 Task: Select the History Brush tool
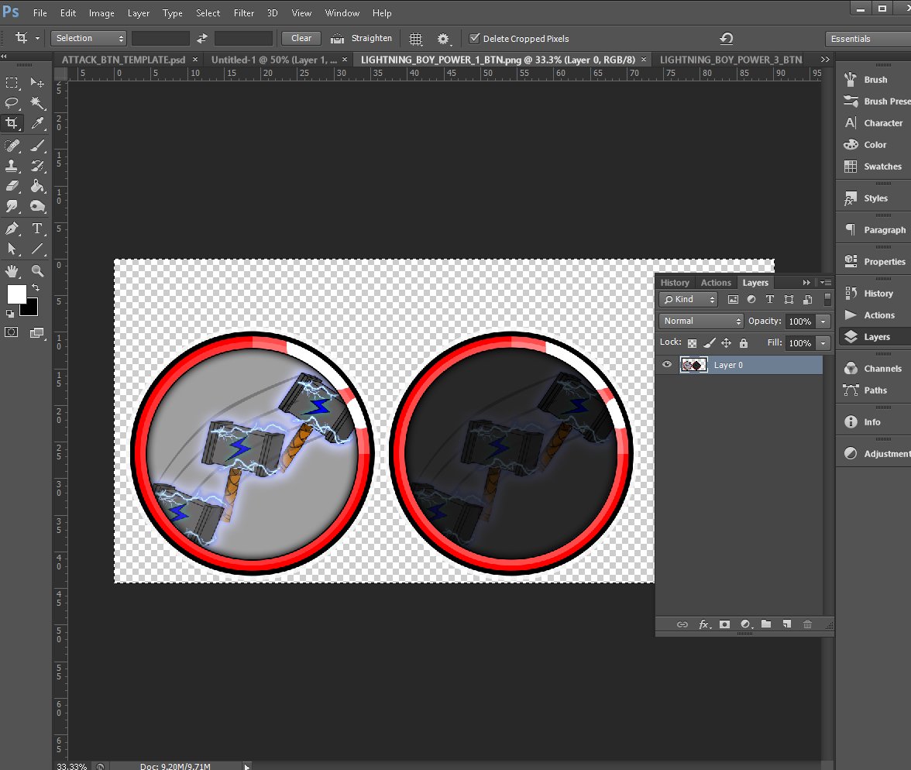pos(37,166)
